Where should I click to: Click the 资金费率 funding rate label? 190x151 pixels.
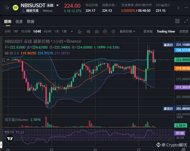click(x=136, y=5)
